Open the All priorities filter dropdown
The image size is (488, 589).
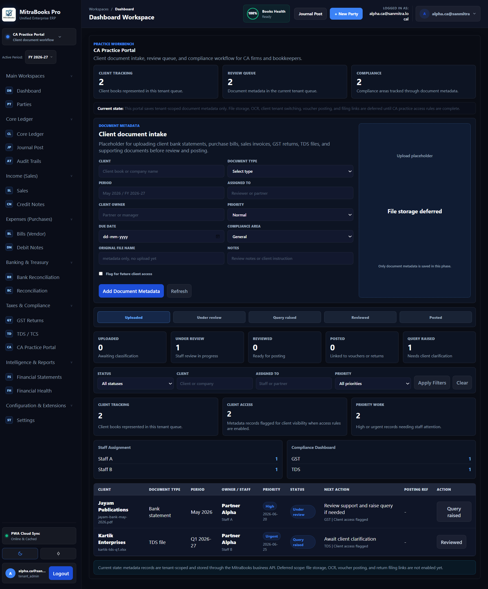(373, 383)
